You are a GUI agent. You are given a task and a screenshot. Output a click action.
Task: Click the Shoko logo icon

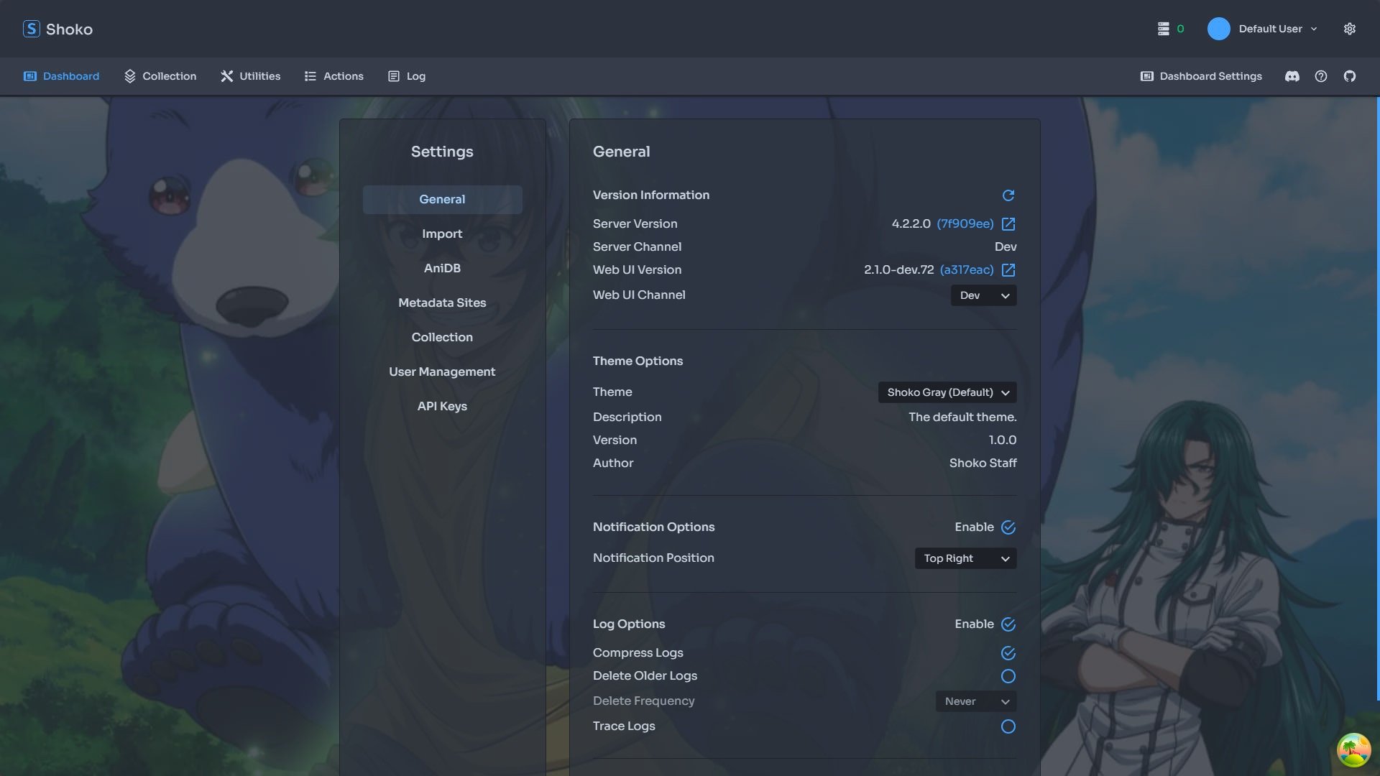31,29
